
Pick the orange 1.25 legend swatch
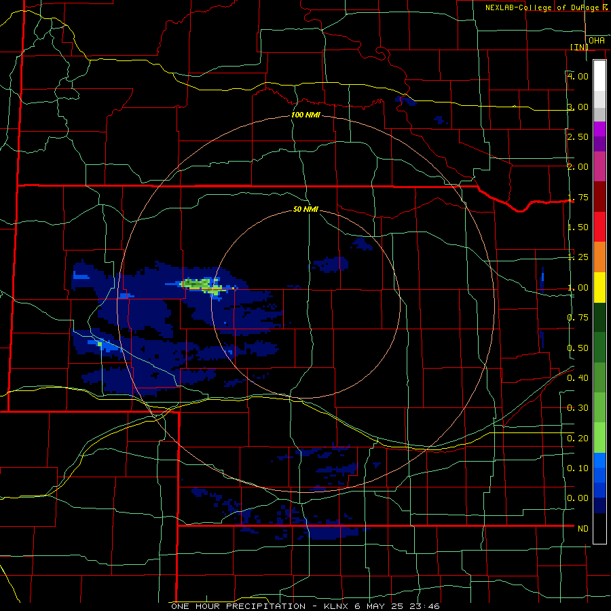[599, 257]
